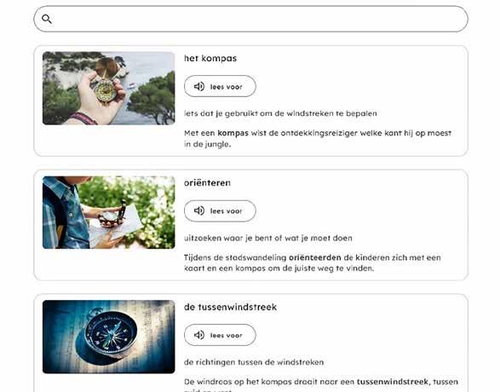Screen dimensions: 500x392
Task: Click 'lees voor' button under het kompas
Action: pos(220,86)
